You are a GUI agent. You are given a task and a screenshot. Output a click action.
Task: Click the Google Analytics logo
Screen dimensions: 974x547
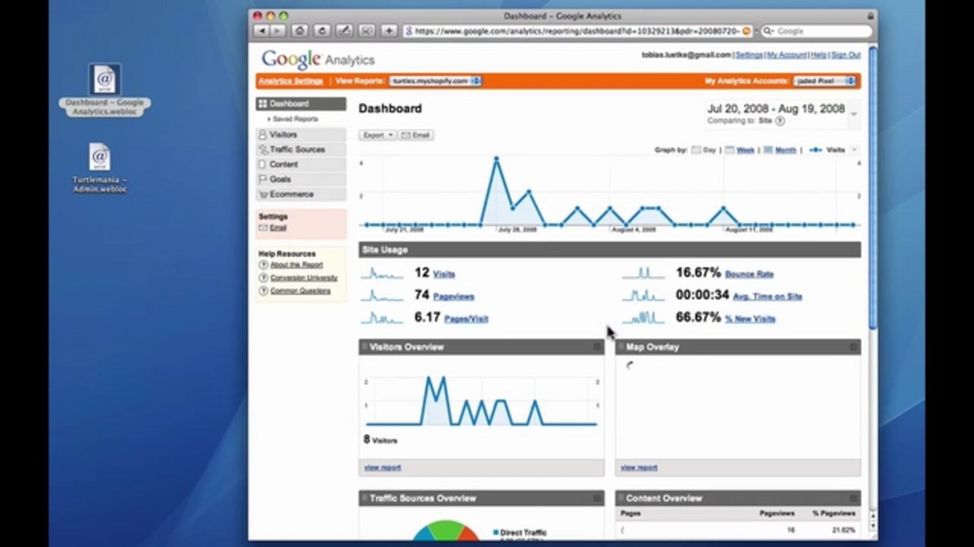[x=318, y=60]
